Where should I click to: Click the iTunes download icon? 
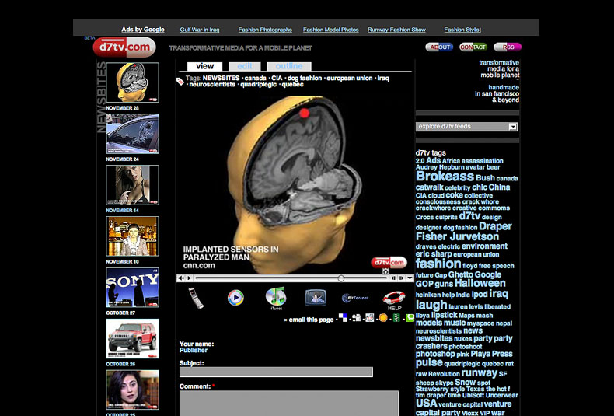276,298
